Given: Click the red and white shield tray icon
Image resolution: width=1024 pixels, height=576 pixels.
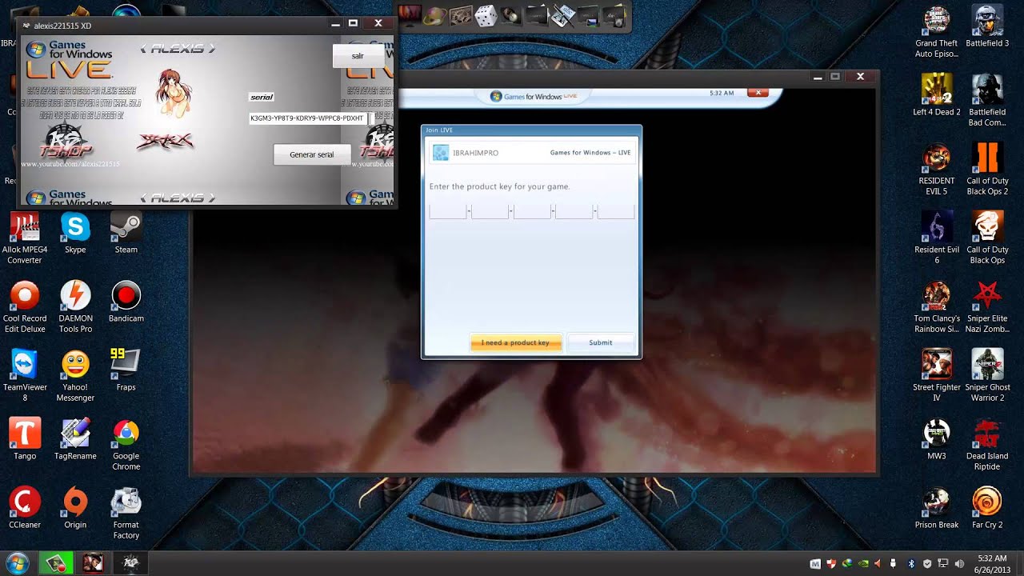Looking at the screenshot, I should point(830,563).
